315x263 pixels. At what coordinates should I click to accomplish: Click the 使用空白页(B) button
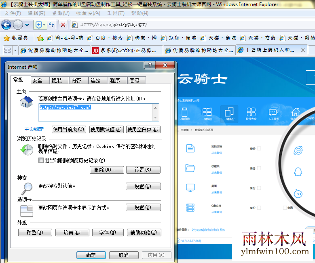tap(143, 130)
